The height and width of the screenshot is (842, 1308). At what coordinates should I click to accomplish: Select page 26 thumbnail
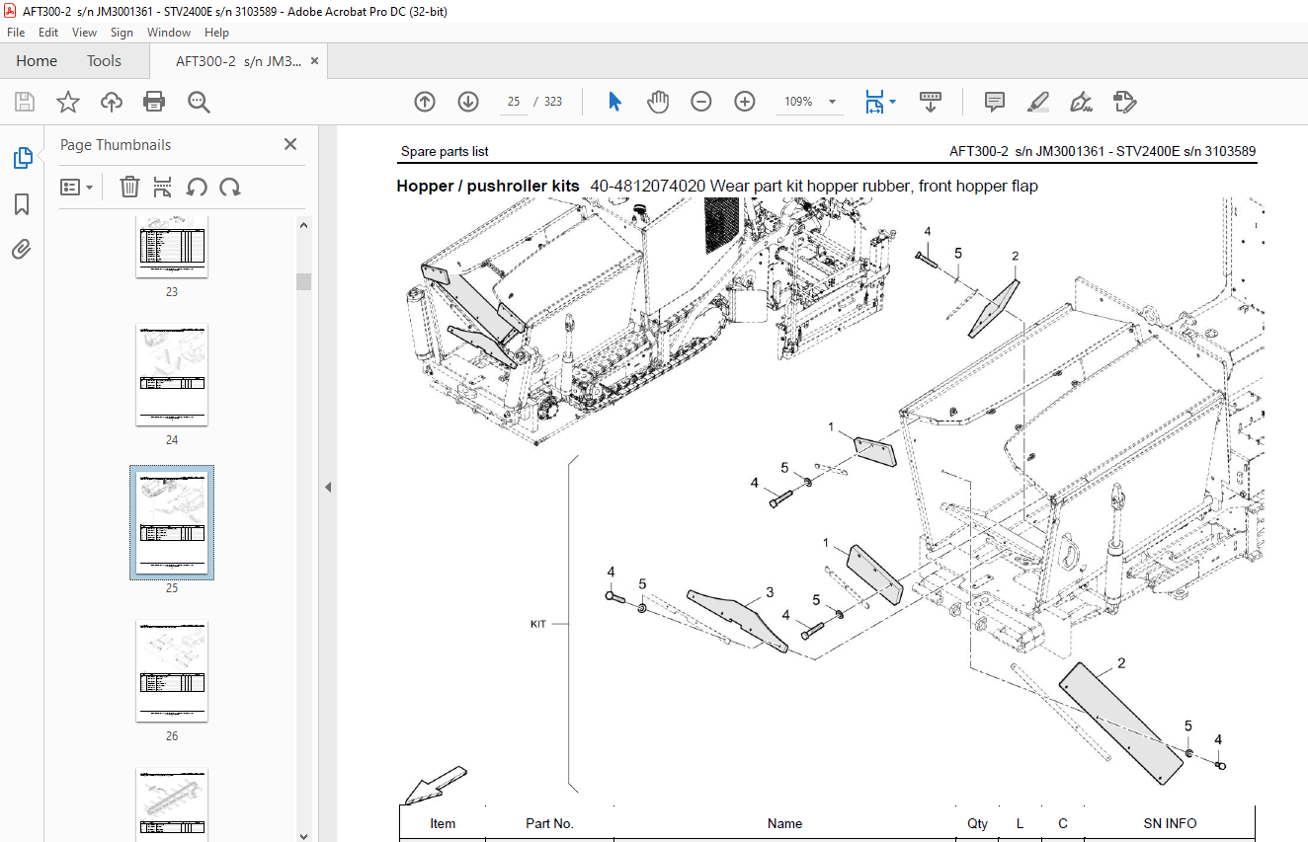172,671
